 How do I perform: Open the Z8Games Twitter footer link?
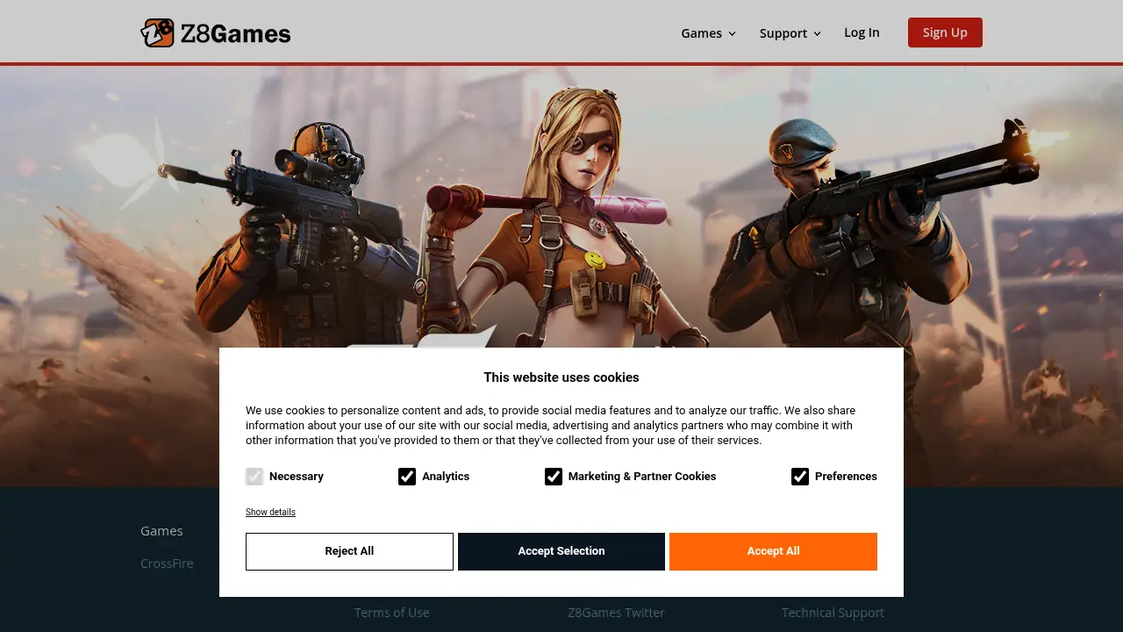616,613
